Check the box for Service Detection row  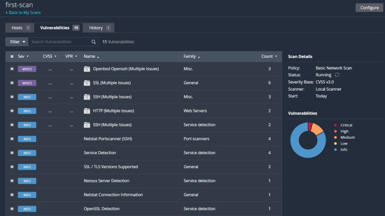tap(12, 153)
